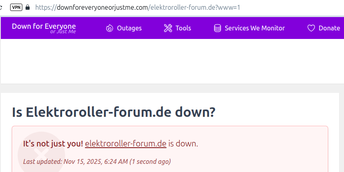The height and width of the screenshot is (172, 344).
Task: Go to Services We Monitor page
Action: [254, 28]
